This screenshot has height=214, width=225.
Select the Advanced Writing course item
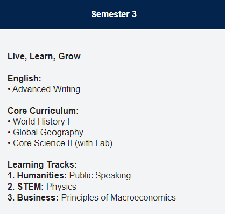pos(46,89)
